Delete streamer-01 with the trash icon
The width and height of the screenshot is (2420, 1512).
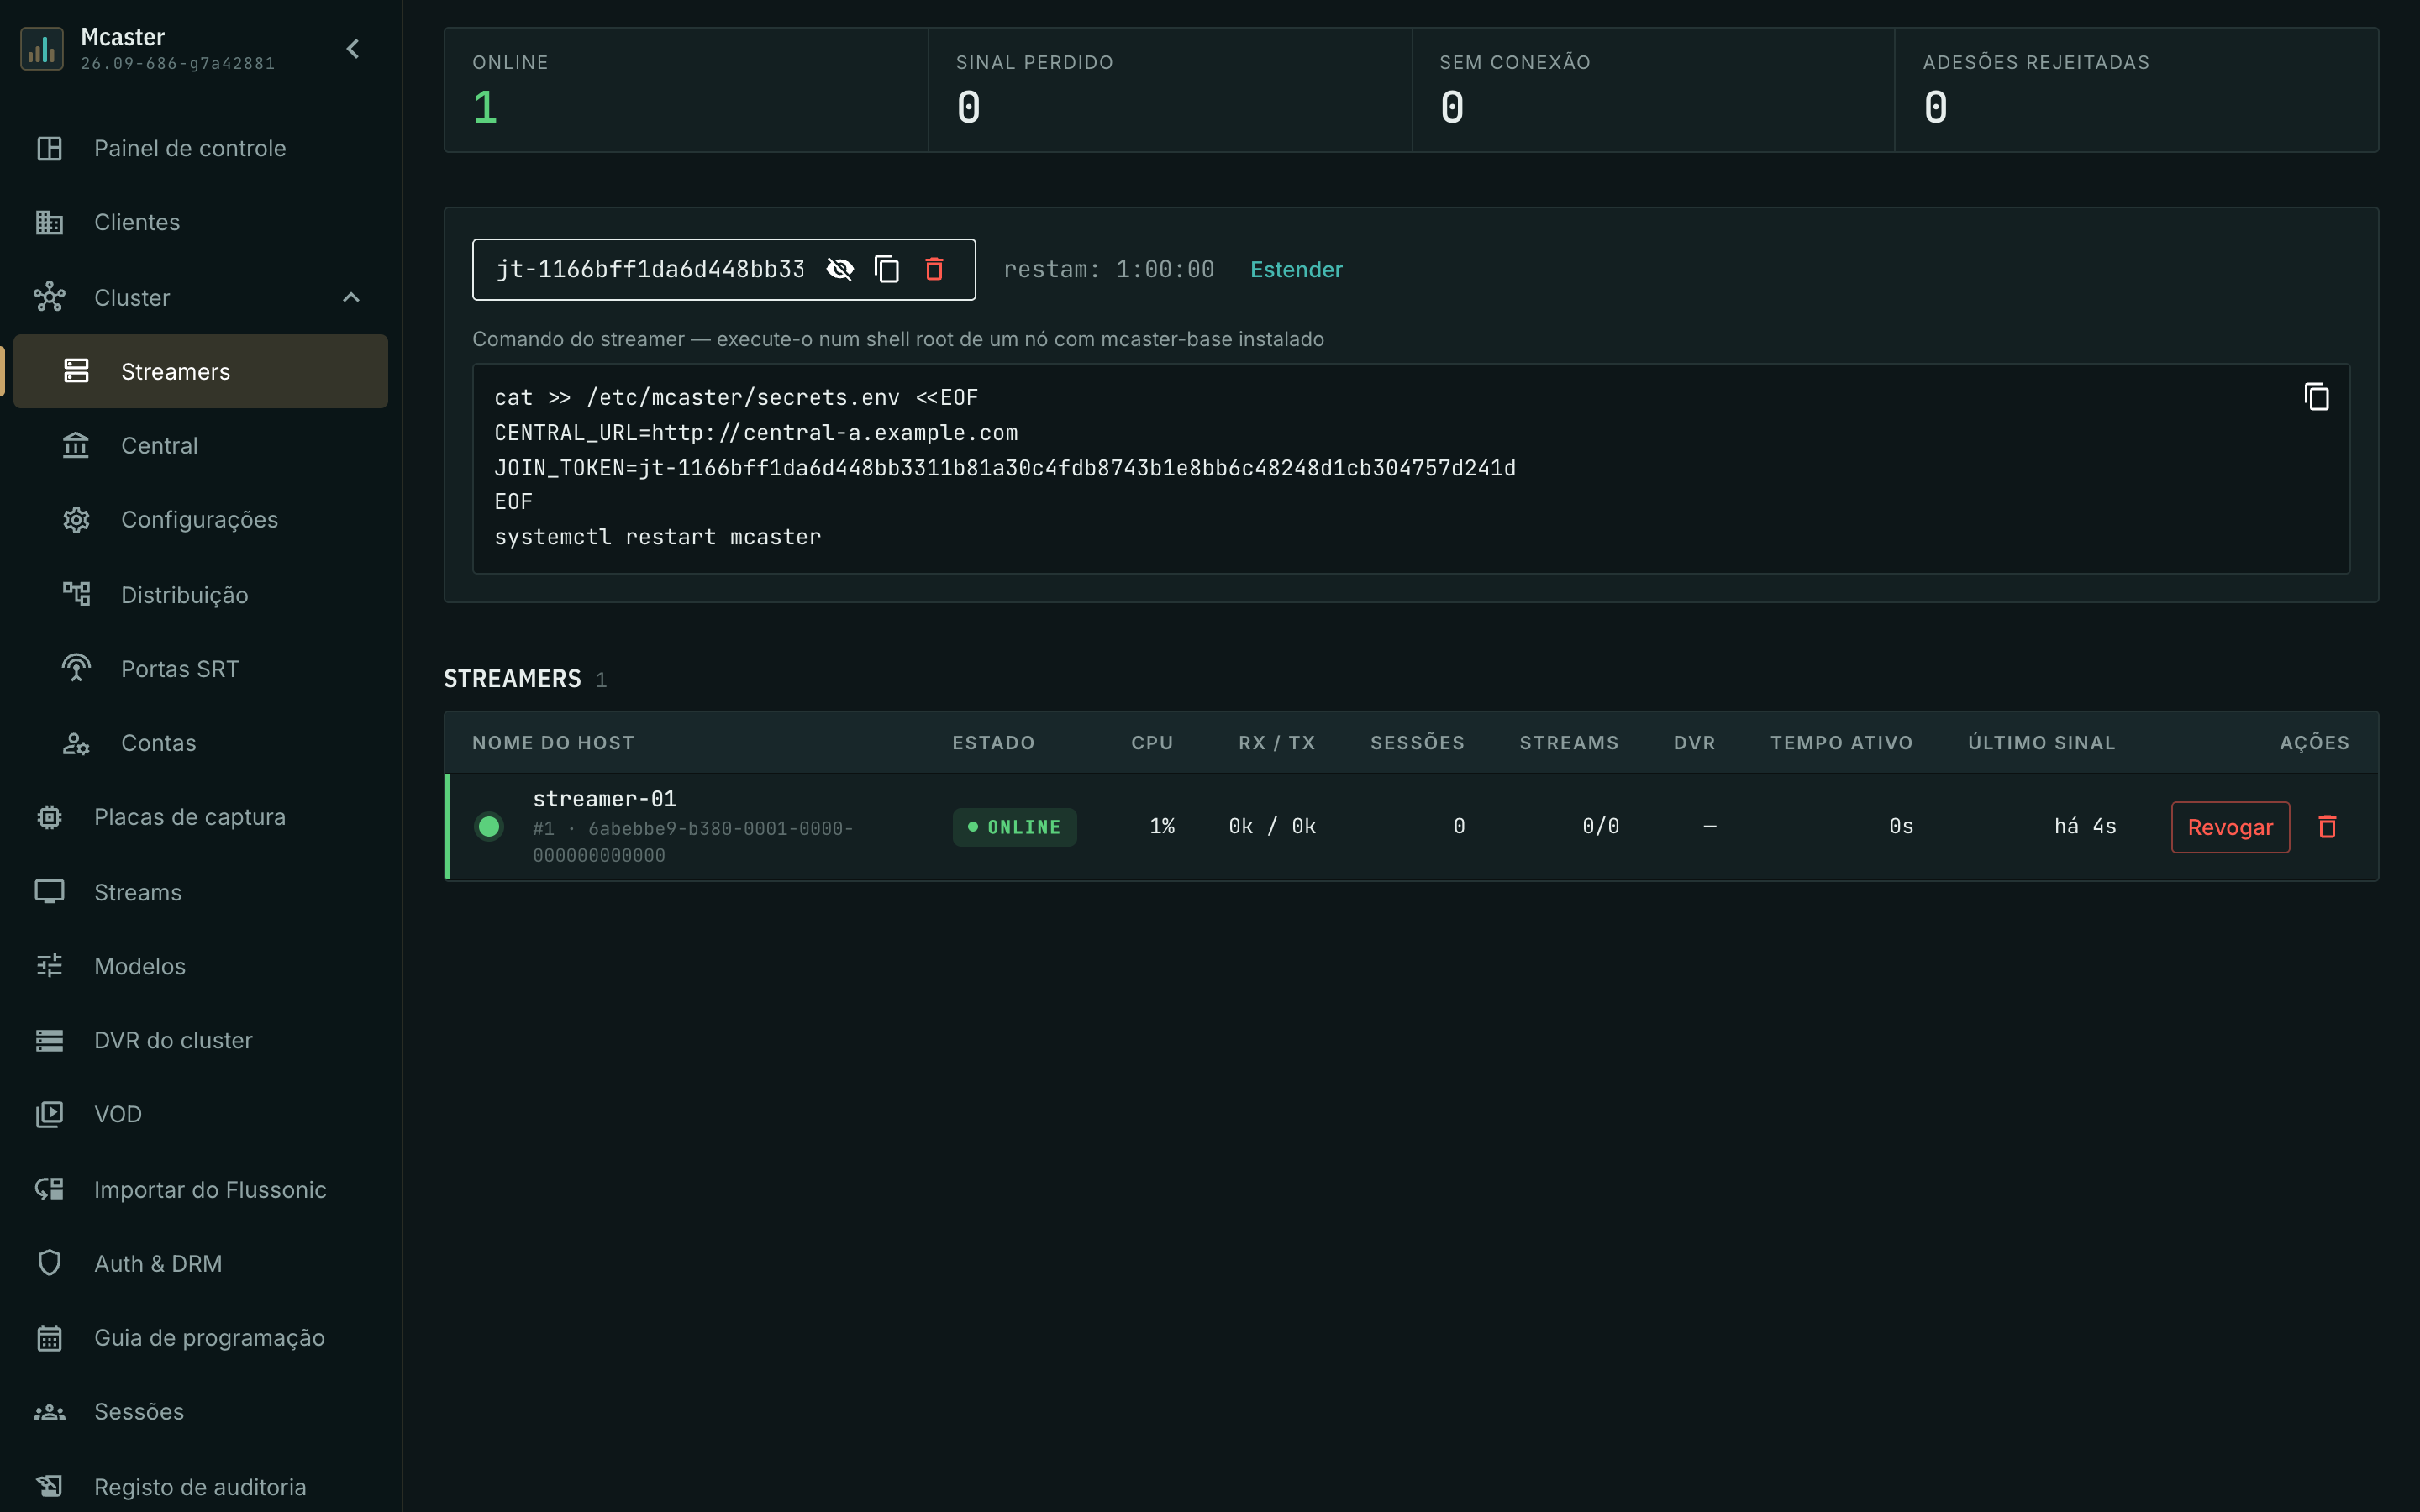2327,827
